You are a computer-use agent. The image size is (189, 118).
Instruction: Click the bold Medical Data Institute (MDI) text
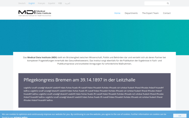click(x=42, y=58)
